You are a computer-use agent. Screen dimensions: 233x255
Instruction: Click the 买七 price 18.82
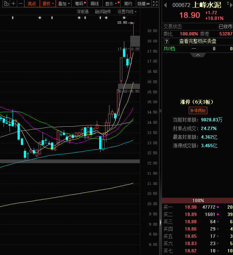pyautogui.click(x=191, y=251)
